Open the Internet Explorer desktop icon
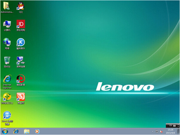 coord(7,79)
